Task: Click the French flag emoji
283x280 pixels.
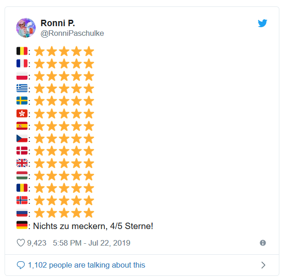Action: 22,63
